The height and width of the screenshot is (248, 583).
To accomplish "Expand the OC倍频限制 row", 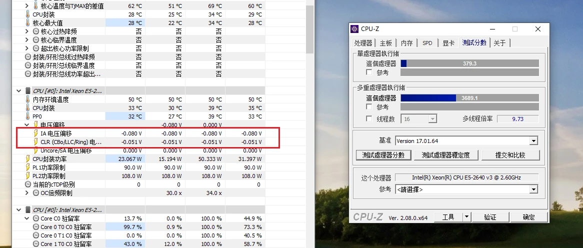I will click(27, 193).
